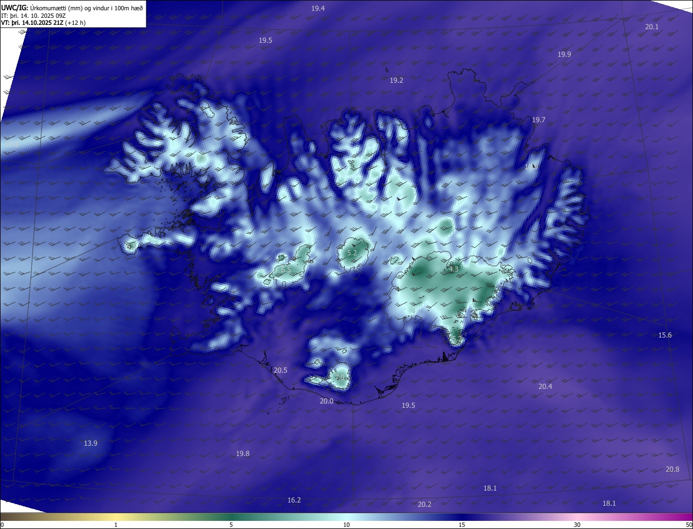
Task: Click the map value 20.1
Action: tap(652, 27)
